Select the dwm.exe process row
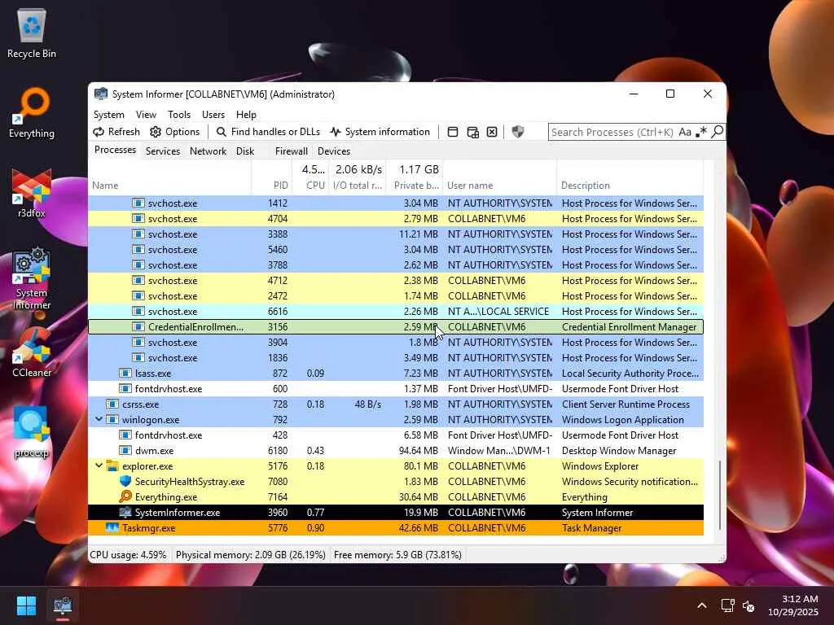The image size is (834, 625). coord(396,451)
